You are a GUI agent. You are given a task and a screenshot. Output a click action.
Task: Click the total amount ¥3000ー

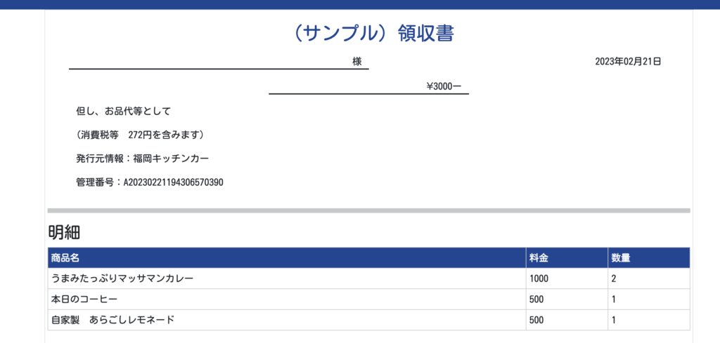443,86
